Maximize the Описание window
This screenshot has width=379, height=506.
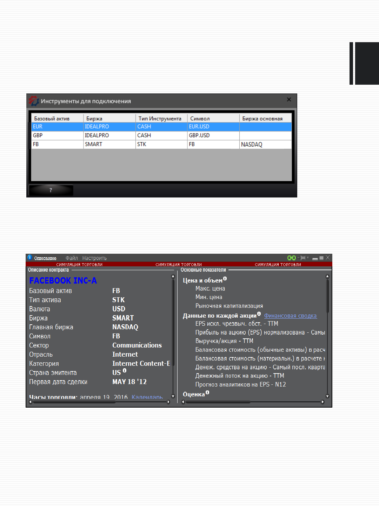click(x=321, y=258)
